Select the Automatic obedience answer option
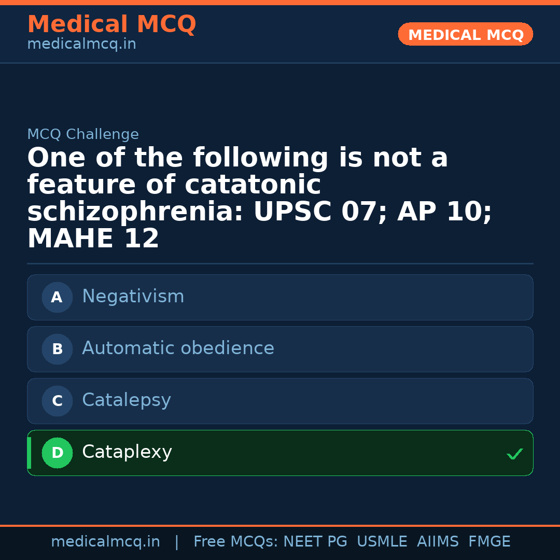 click(x=280, y=349)
